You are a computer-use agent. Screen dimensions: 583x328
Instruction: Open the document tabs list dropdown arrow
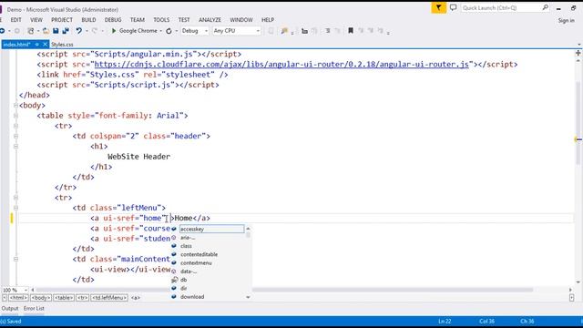pyautogui.click(x=579, y=45)
